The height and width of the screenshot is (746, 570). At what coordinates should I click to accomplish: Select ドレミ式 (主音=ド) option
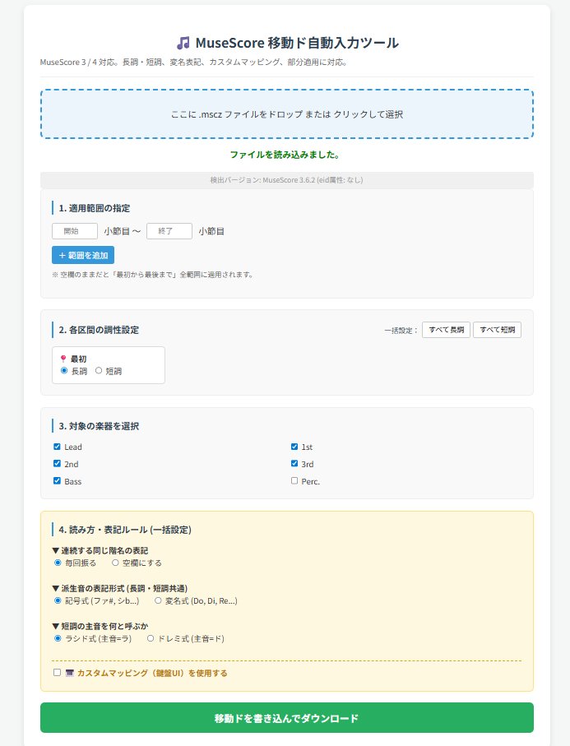(x=151, y=638)
